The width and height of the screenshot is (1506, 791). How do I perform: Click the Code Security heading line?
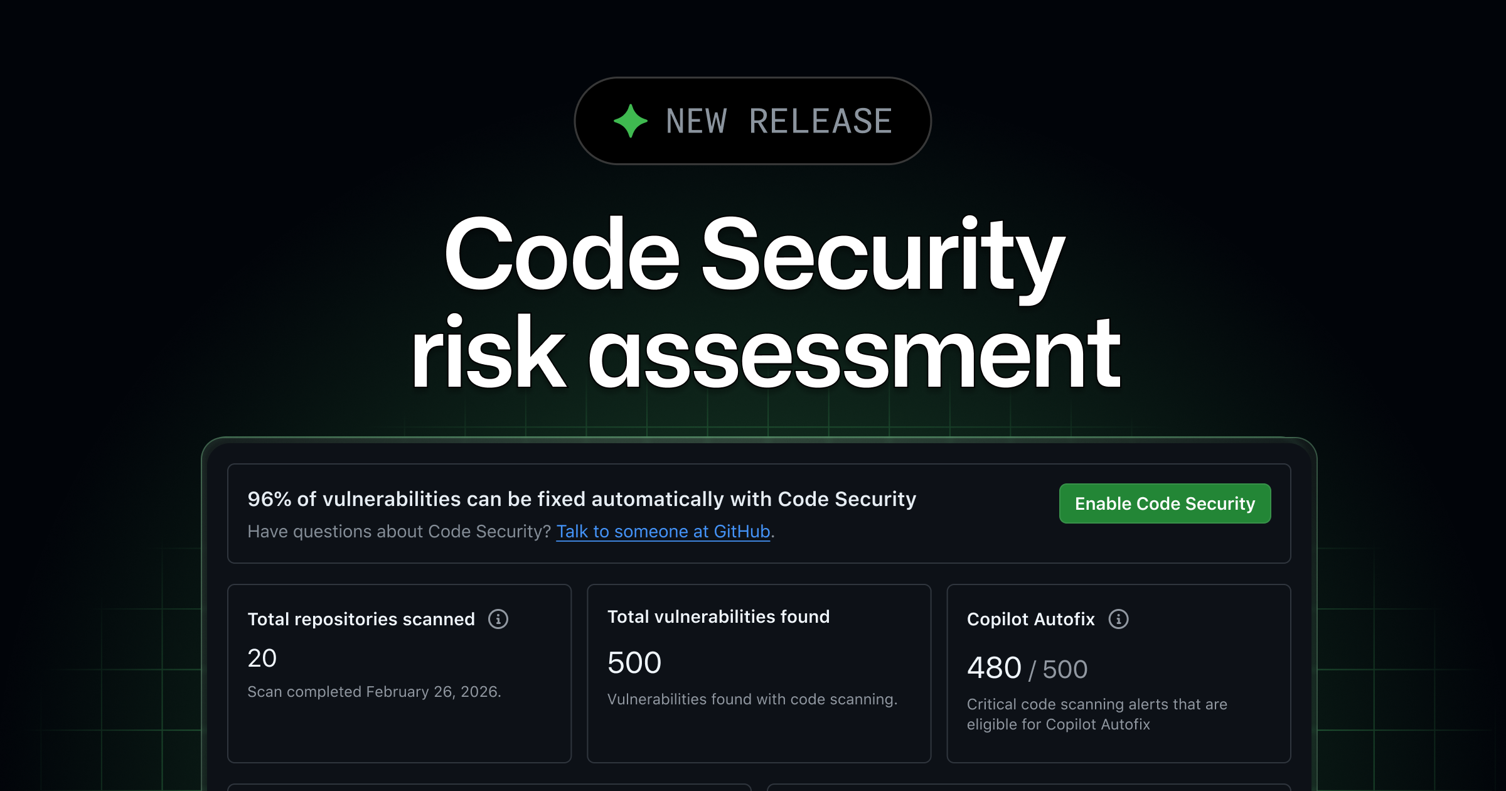(x=754, y=254)
